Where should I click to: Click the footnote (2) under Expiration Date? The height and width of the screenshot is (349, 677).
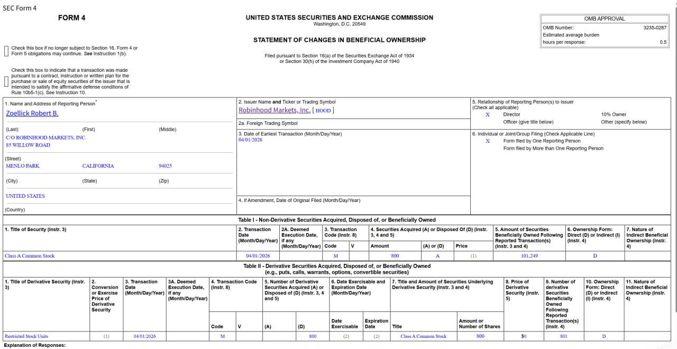[377, 336]
